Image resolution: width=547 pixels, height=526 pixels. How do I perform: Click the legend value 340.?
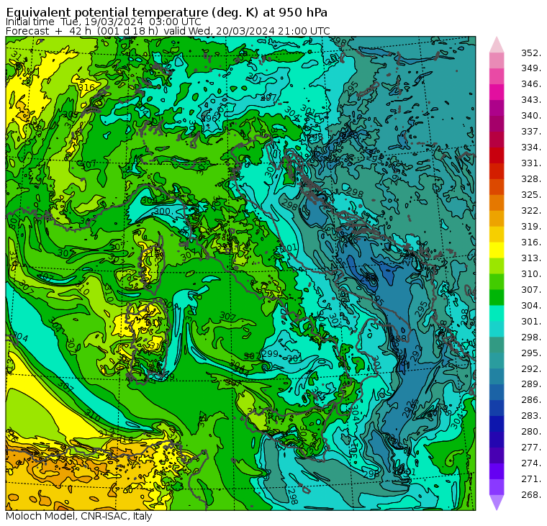pyautogui.click(x=531, y=116)
